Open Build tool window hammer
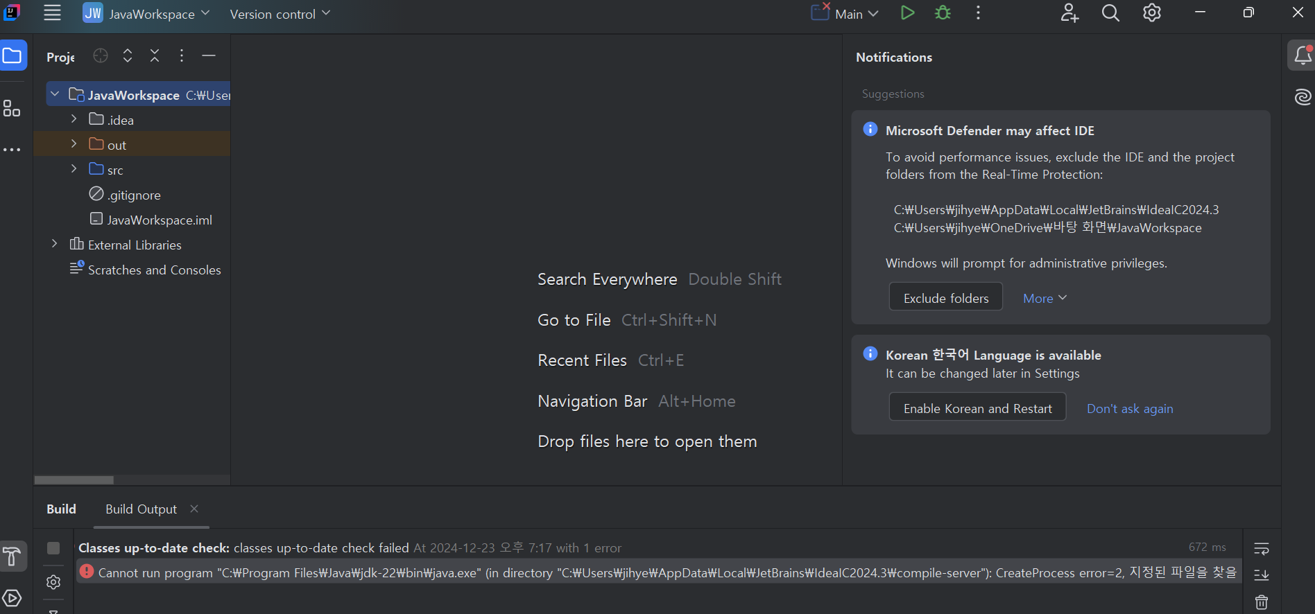 12,556
